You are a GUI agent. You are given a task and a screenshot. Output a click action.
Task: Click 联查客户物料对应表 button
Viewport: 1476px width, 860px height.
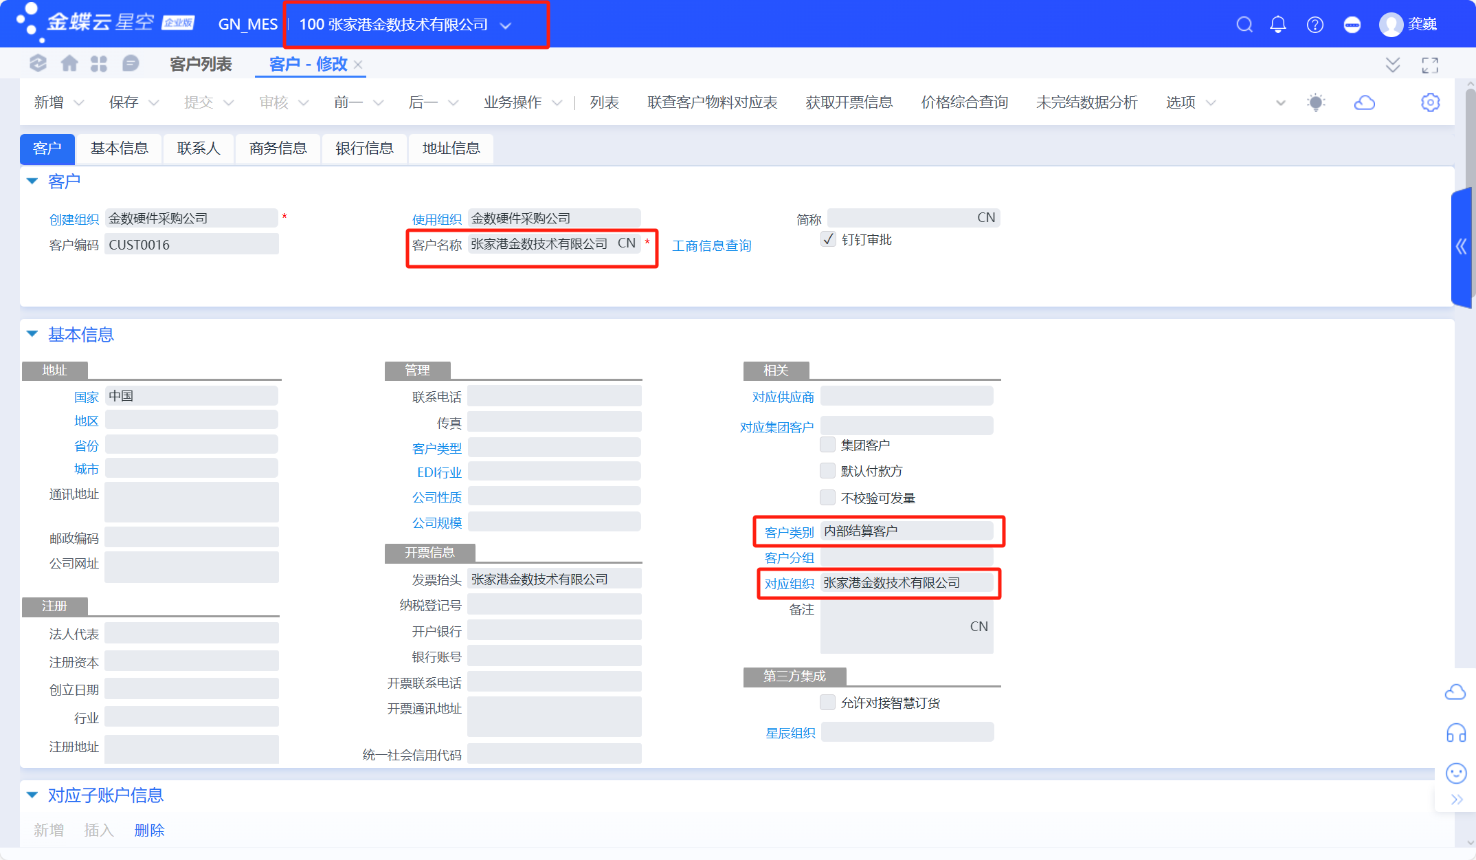(713, 102)
